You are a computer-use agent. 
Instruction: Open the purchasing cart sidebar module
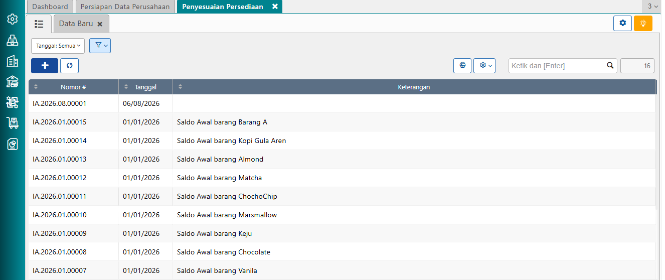13,123
